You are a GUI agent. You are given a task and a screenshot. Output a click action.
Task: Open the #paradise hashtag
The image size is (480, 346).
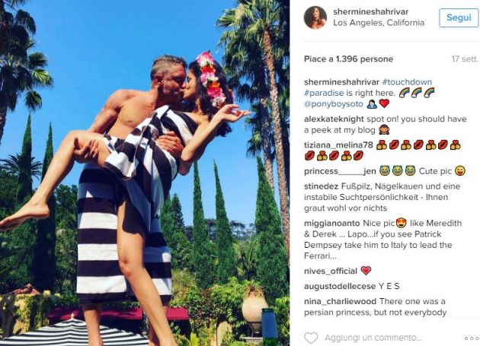tap(324, 93)
